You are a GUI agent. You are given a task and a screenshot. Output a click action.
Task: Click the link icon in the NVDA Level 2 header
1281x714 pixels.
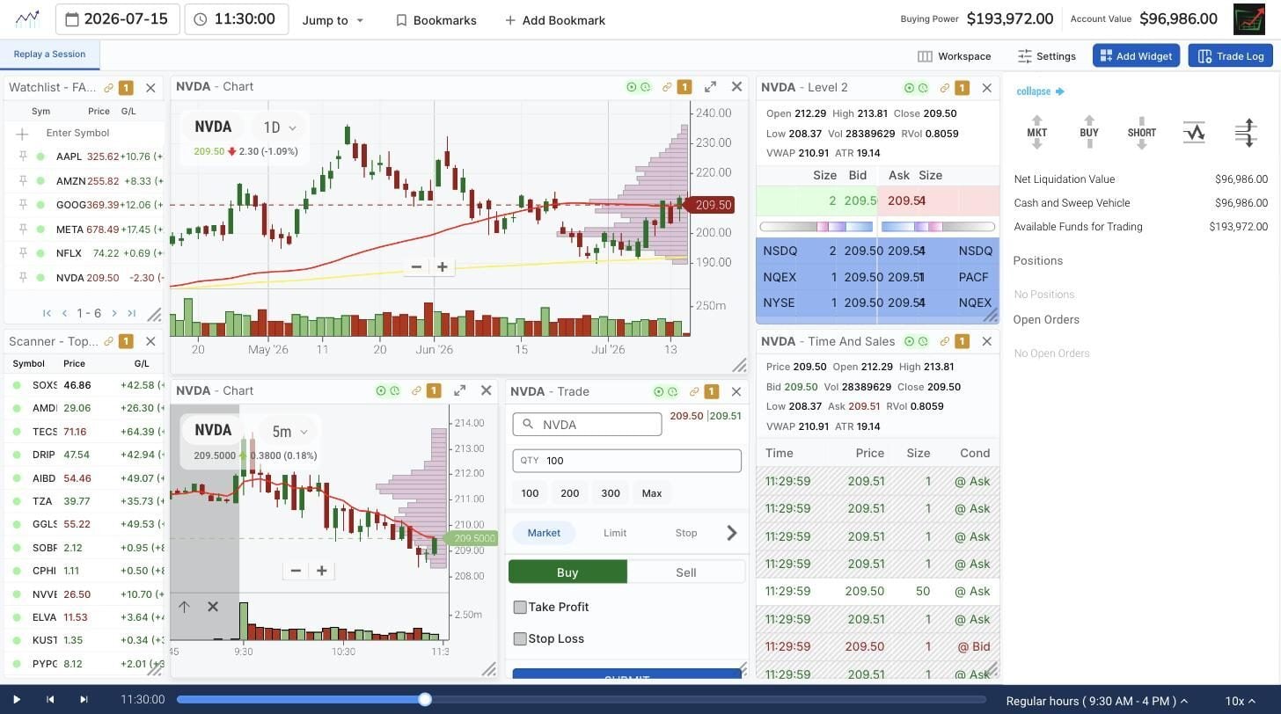tap(944, 88)
